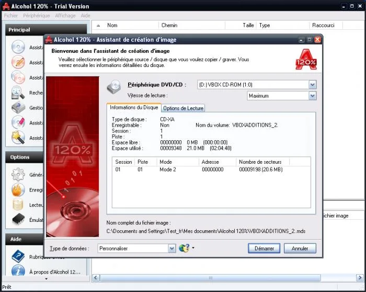Click the disc eraser wizard icon

point(18,122)
